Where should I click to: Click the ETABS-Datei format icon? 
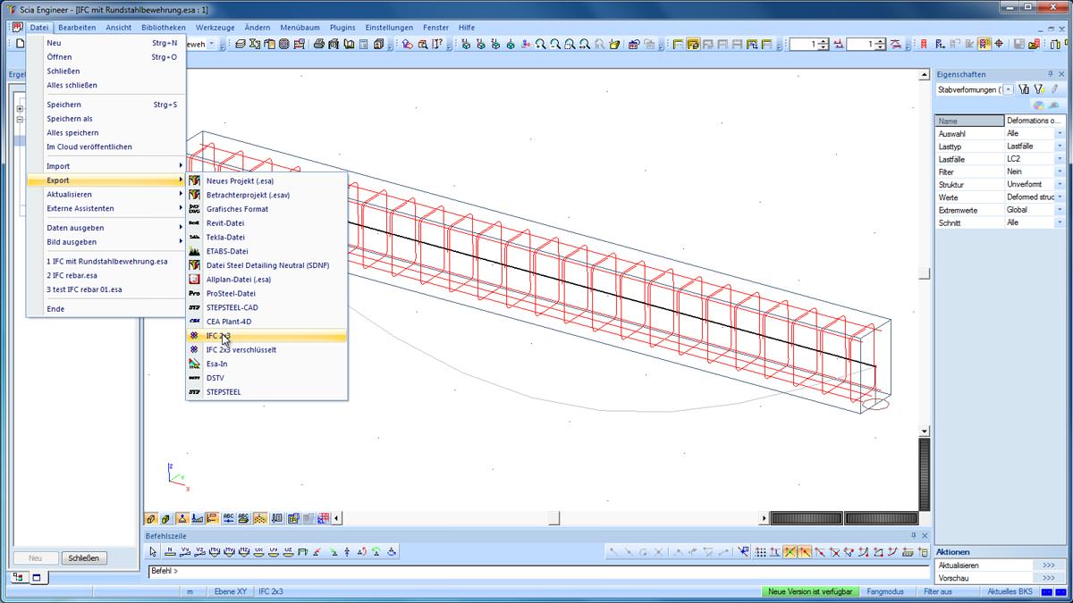coord(194,251)
